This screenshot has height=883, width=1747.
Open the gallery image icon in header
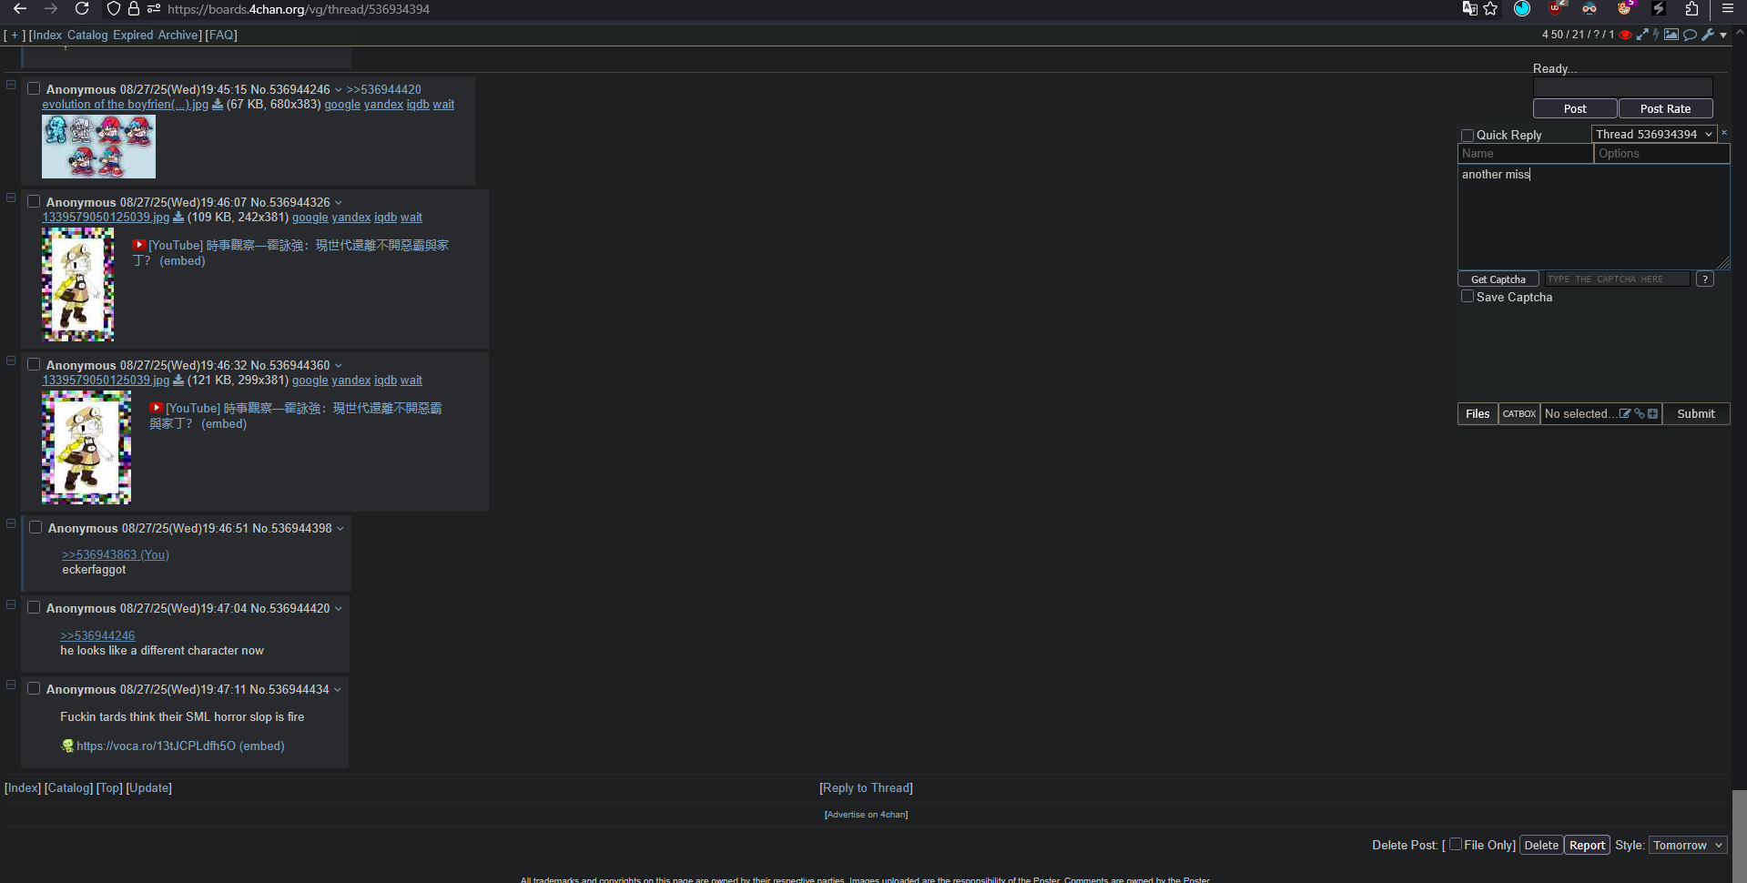pos(1671,35)
